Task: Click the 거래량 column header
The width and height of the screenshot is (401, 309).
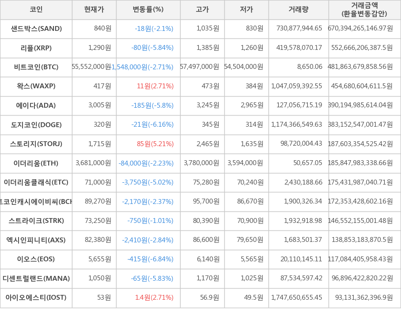Action: (x=299, y=10)
